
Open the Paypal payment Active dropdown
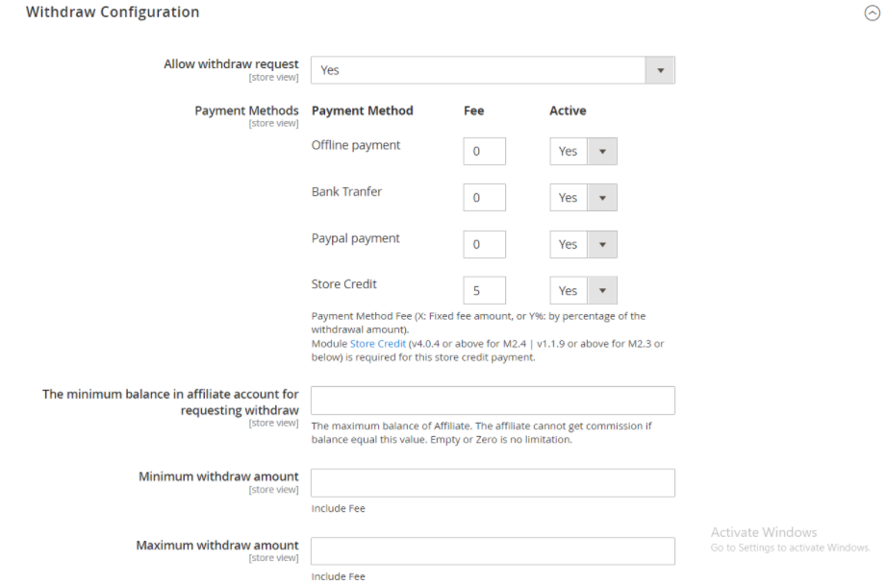coord(582,245)
